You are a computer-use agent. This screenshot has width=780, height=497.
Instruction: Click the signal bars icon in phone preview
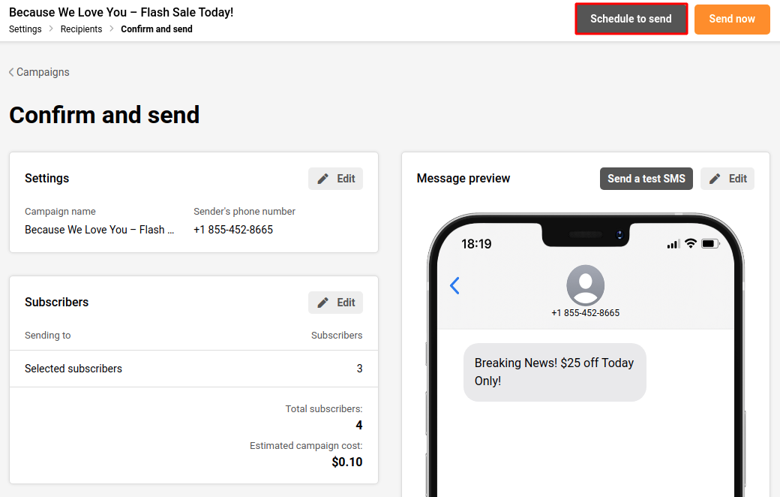point(673,244)
